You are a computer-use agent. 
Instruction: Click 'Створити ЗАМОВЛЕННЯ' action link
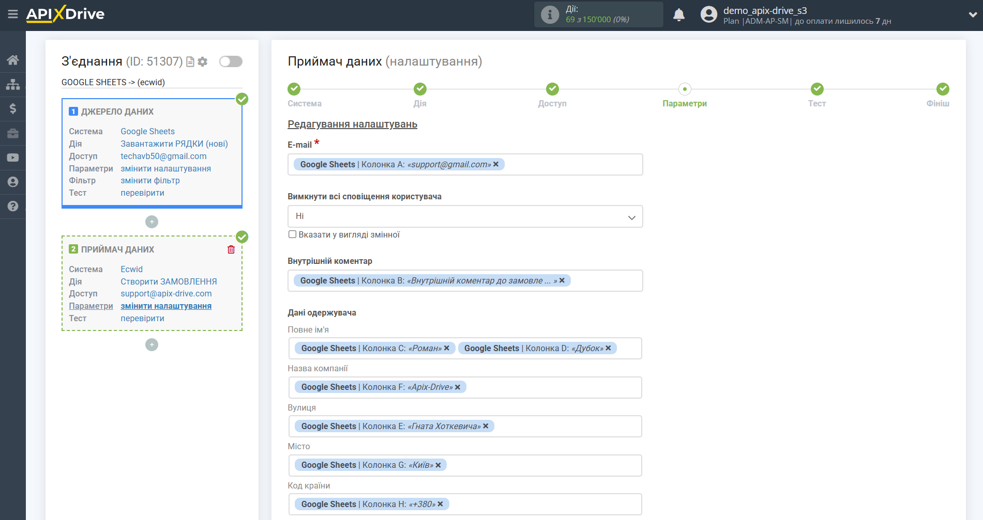tap(169, 281)
